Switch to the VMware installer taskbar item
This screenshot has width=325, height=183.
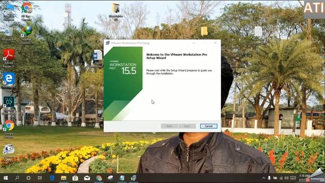click(133, 178)
